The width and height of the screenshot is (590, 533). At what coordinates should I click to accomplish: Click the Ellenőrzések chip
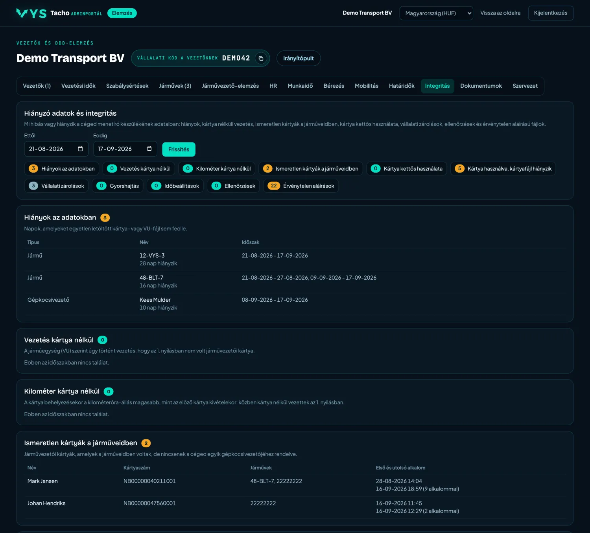coord(233,186)
